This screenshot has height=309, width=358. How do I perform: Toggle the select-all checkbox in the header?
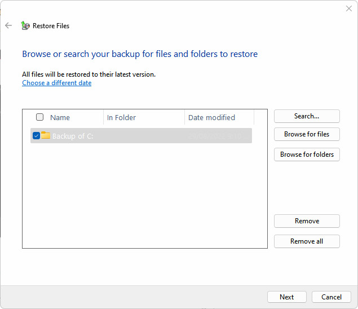39,117
